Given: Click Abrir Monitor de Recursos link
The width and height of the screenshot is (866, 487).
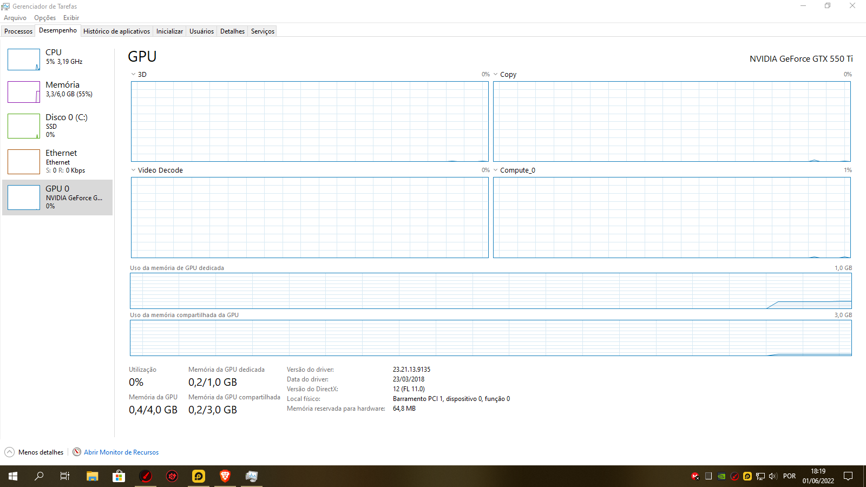Looking at the screenshot, I should [121, 452].
